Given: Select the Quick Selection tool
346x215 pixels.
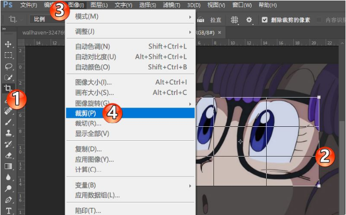Looking at the screenshot, I should pyautogui.click(x=8, y=77).
